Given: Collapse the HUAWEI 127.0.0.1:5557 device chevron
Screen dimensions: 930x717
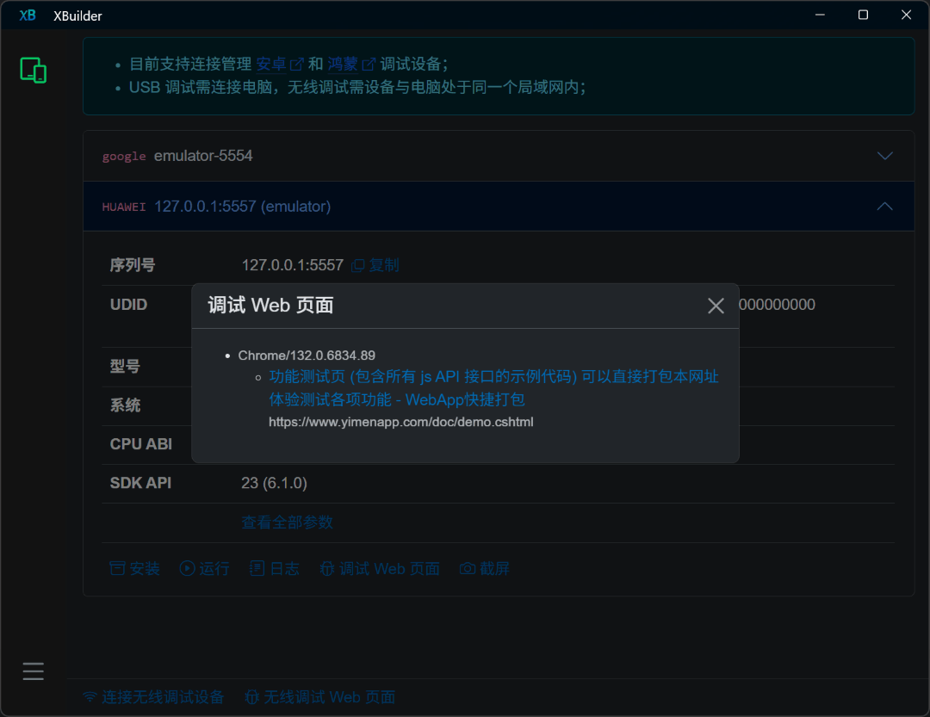Looking at the screenshot, I should [884, 207].
